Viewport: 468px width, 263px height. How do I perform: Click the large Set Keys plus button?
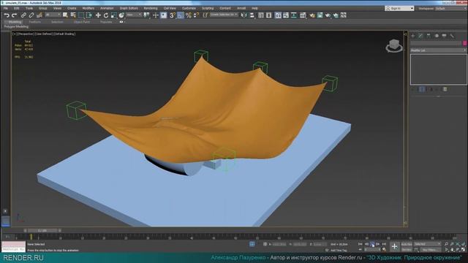point(394,246)
